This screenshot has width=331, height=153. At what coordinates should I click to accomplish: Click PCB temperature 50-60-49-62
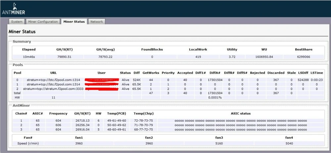(117, 125)
